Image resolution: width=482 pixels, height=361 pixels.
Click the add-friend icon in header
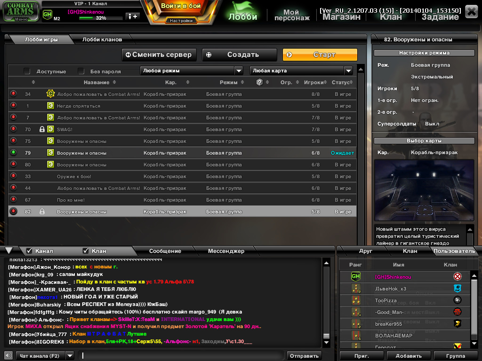[x=133, y=16]
